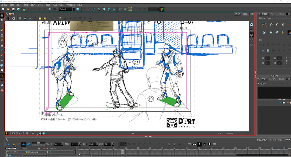Image resolution: width=291 pixels, height=157 pixels.
Task: Click the grid icon in camera view toolbar
Action: pyautogui.click(x=20, y=18)
